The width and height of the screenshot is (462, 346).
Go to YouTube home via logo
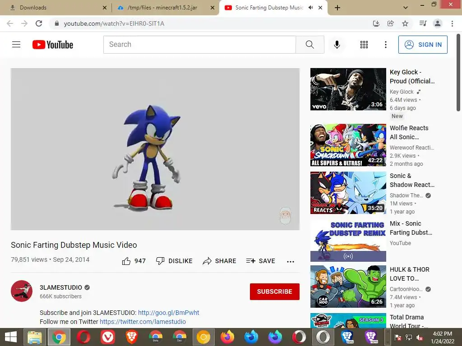[53, 45]
